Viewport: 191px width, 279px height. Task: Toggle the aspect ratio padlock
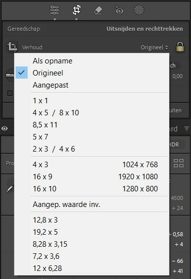click(180, 47)
